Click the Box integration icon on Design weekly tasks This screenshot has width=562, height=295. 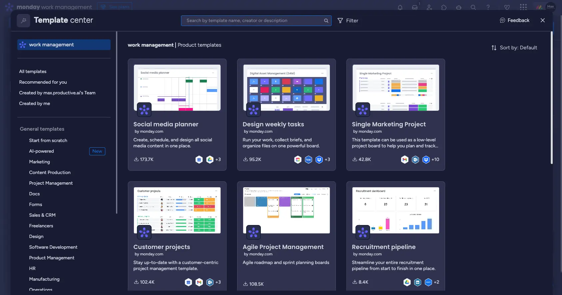[x=308, y=159]
